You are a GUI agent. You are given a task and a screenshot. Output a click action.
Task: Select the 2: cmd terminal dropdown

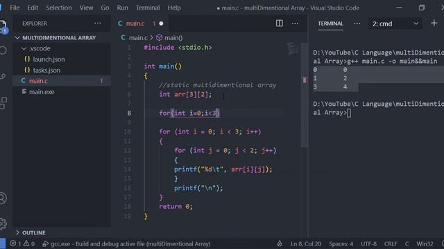click(395, 24)
